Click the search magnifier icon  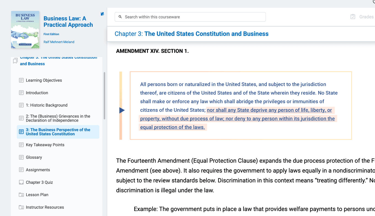(x=120, y=17)
